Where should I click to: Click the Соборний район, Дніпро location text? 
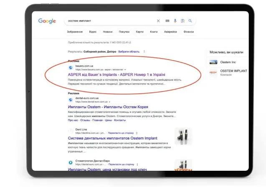[100, 52]
